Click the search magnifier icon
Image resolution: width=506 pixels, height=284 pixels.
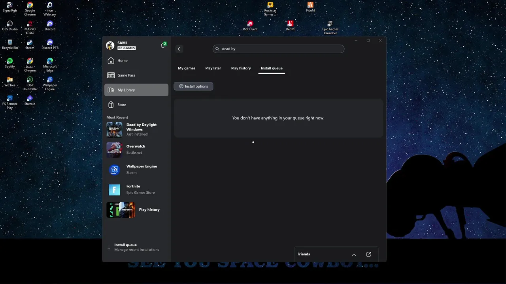(x=217, y=49)
